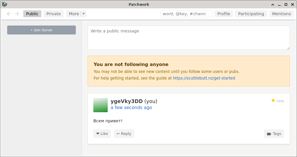The height and width of the screenshot is (157, 297).
Task: Open Tags for the post
Action: [274, 134]
